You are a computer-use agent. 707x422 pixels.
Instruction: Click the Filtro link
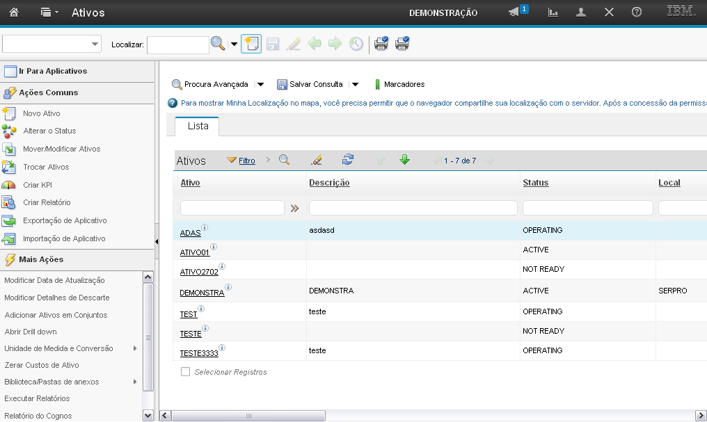pos(246,161)
